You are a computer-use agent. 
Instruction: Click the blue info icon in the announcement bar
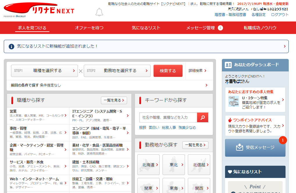tap(11, 46)
